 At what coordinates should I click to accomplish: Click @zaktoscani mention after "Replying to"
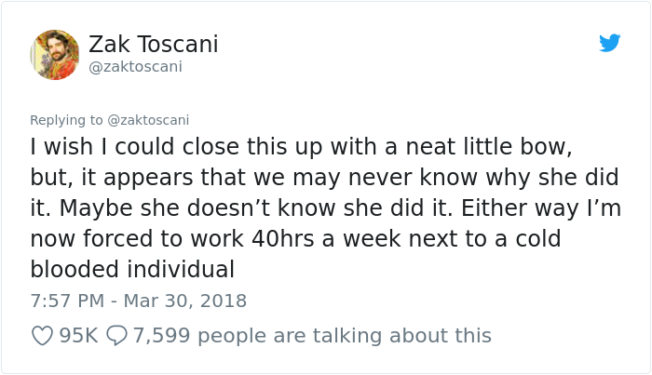148,120
